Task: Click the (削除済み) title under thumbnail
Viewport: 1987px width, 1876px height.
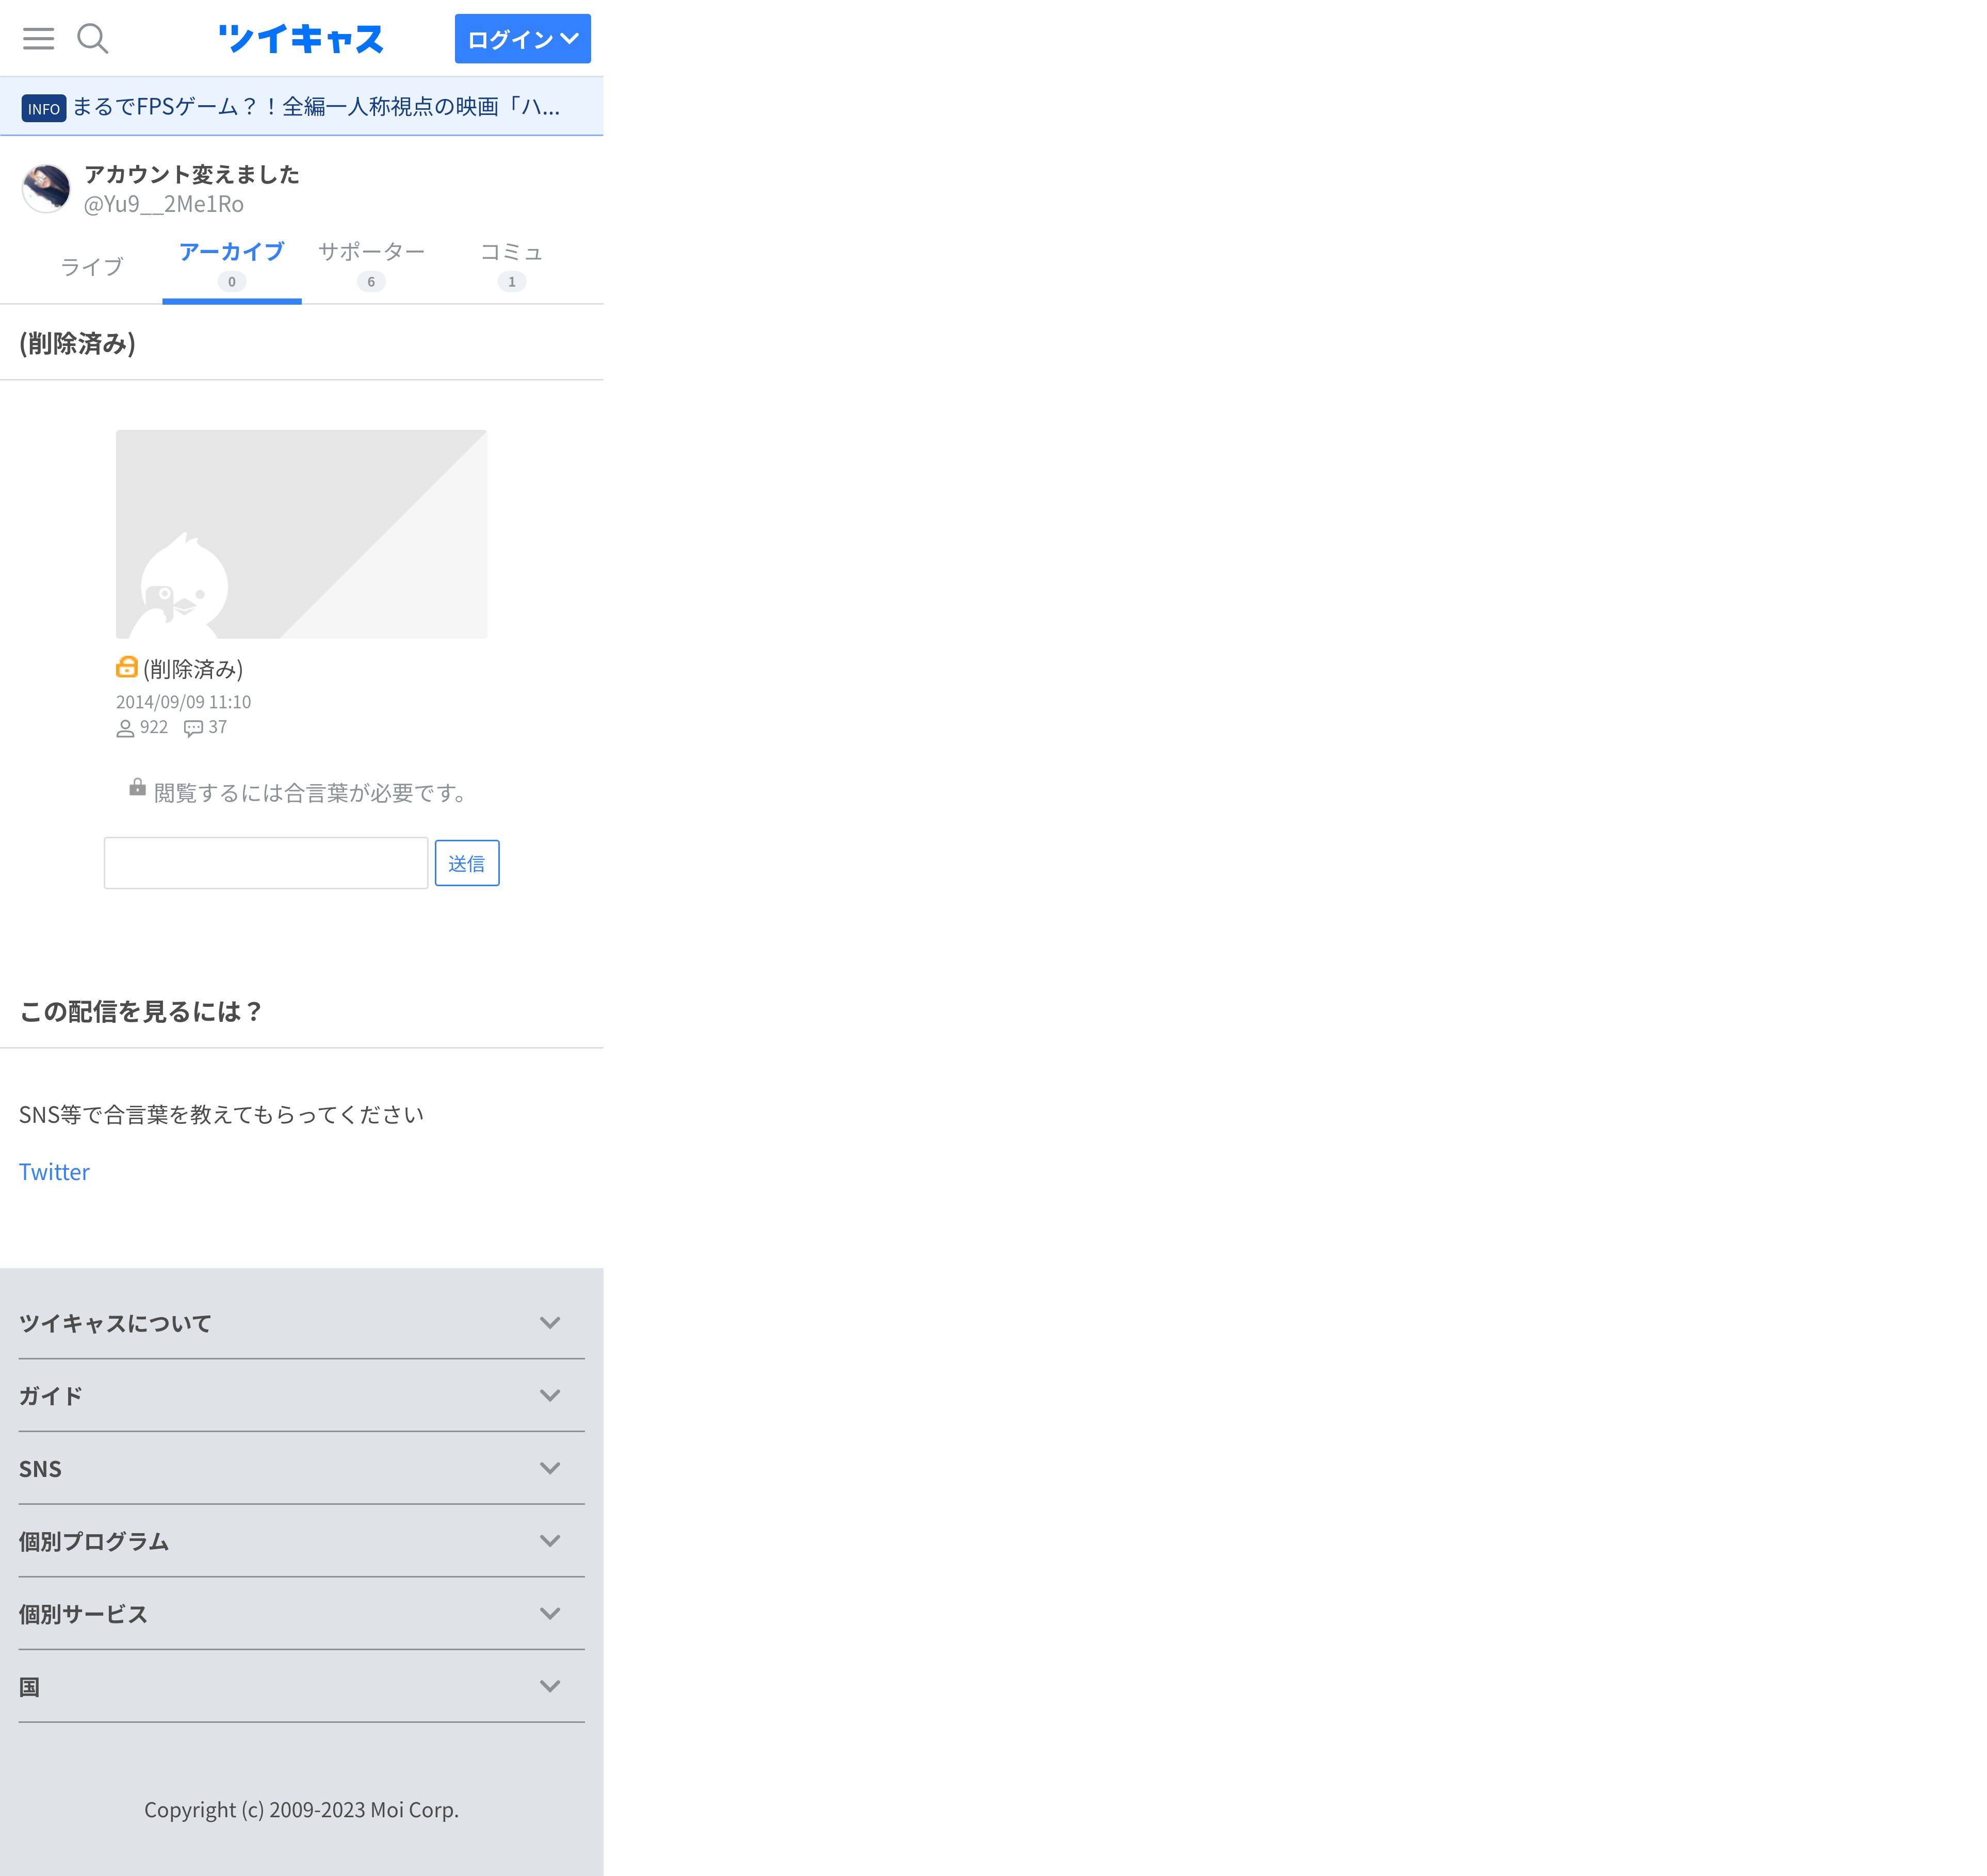Action: tap(193, 669)
